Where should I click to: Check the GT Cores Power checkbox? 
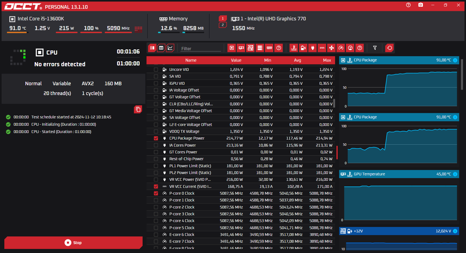tap(156, 152)
